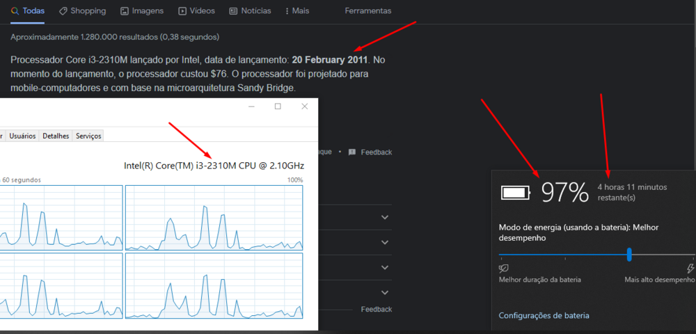This screenshot has height=334, width=696.
Task: Click the power mode slider handle
Action: click(x=629, y=254)
